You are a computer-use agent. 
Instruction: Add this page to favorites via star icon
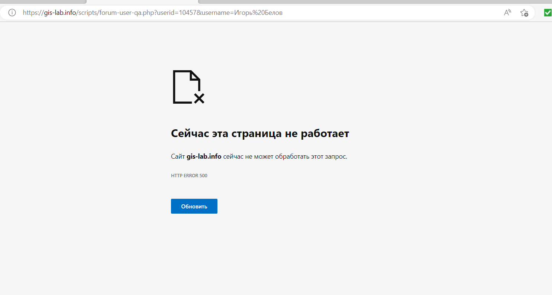[x=524, y=13]
